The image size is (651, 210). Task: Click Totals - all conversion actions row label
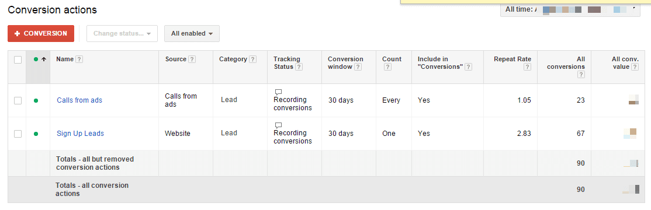(92, 189)
